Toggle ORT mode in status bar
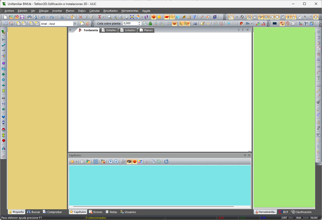This screenshot has width=322, height=220. 284,218
